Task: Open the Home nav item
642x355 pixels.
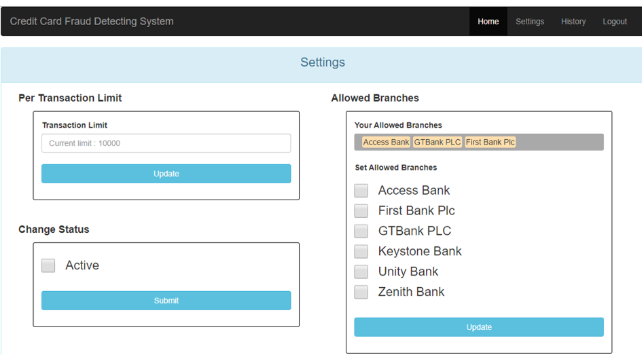Action: [x=488, y=21]
